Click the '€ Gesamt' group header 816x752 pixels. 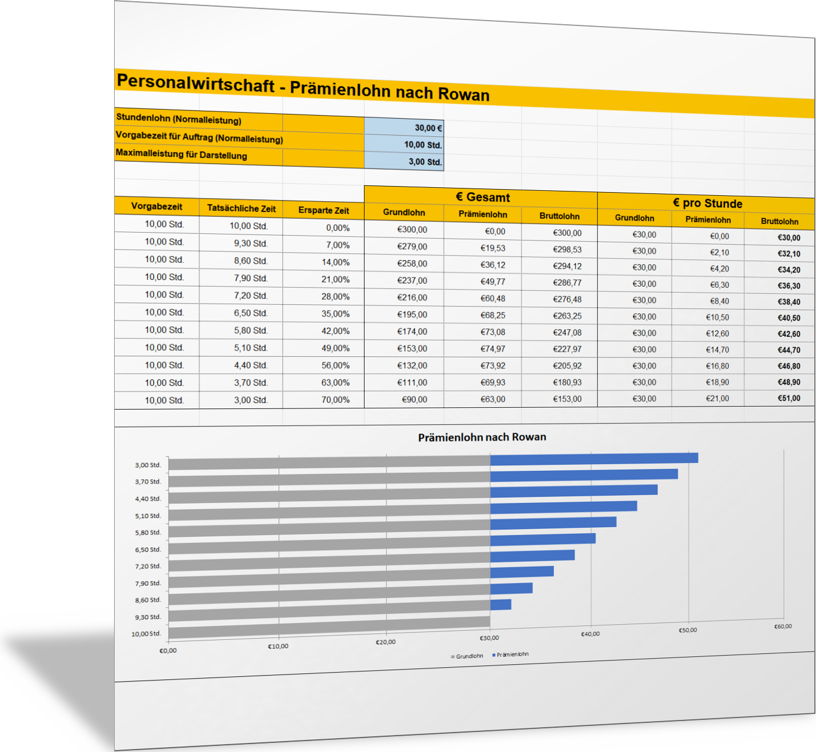click(x=482, y=197)
